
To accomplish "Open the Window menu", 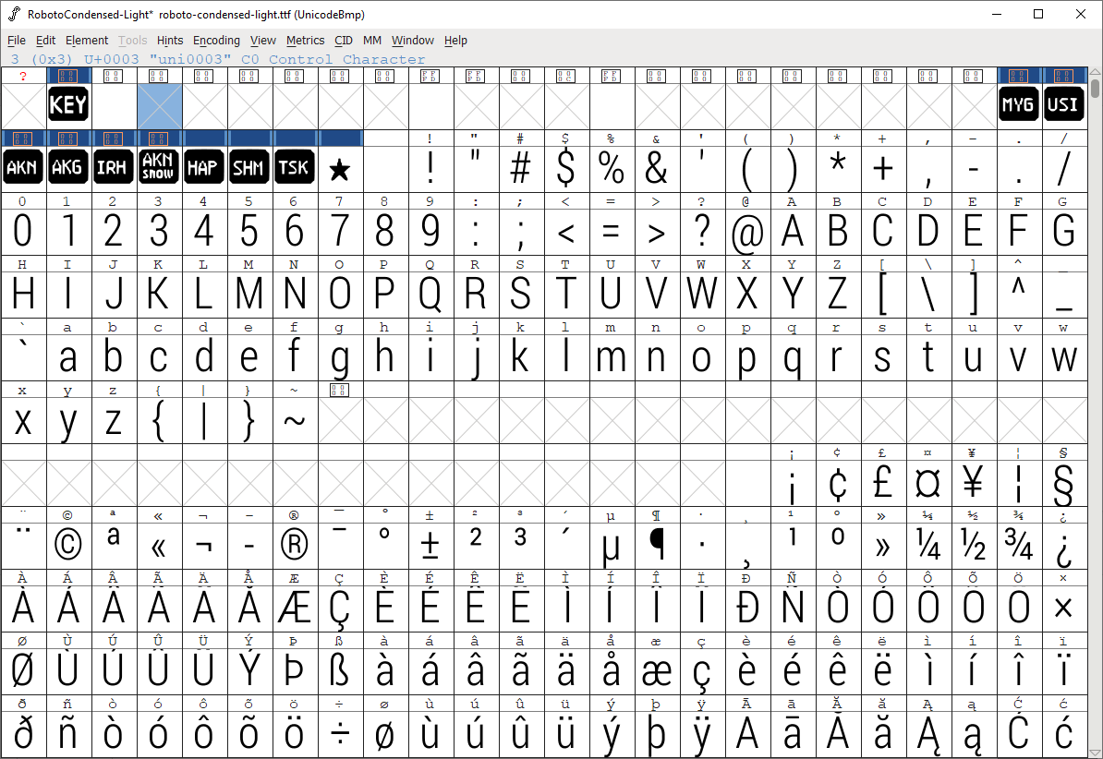I will 413,40.
